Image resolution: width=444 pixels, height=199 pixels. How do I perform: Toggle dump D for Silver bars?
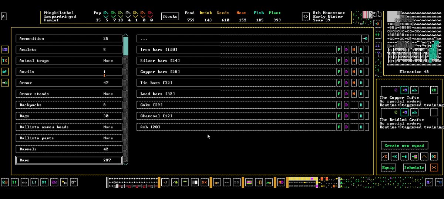pos(347,61)
